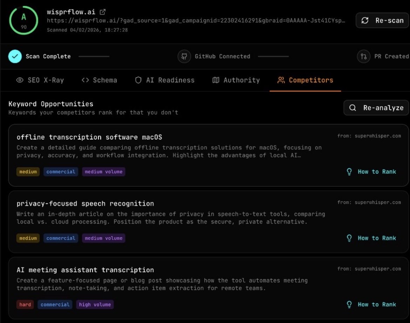The width and height of the screenshot is (410, 323).
Task: Click the wisprflow.ai site title
Action: (x=71, y=12)
